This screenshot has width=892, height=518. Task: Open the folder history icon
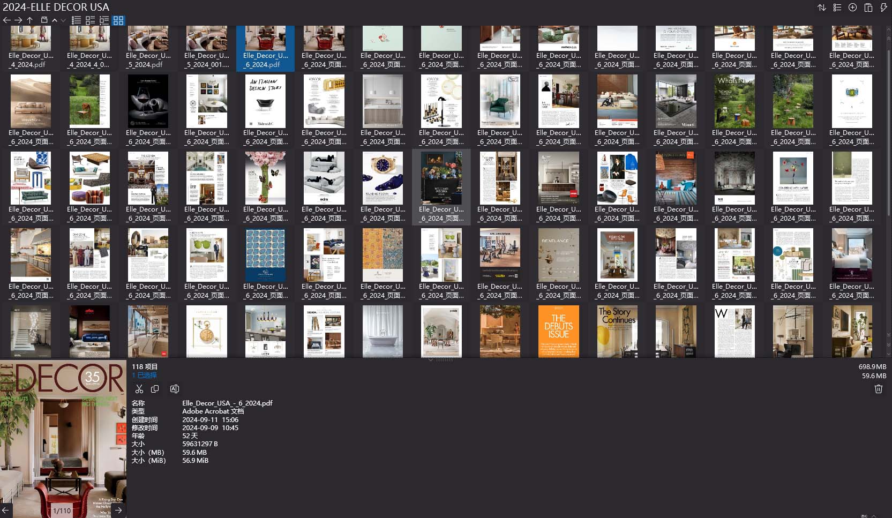coord(44,20)
